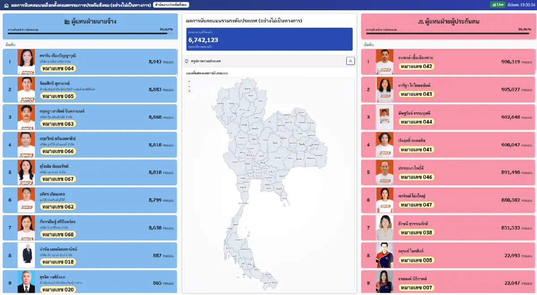
Task: Click the หมายเลข 067 number badge
Action: click(x=58, y=179)
